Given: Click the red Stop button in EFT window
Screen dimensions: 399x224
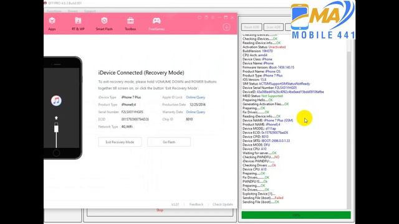Looking at the screenshot, I should (x=160, y=210).
